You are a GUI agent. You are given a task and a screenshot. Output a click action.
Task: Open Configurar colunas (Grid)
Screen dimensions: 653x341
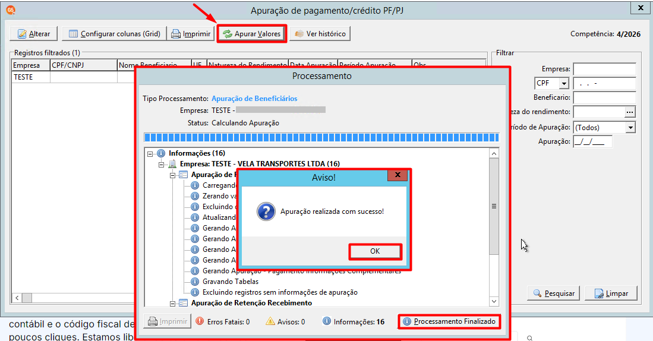(114, 34)
